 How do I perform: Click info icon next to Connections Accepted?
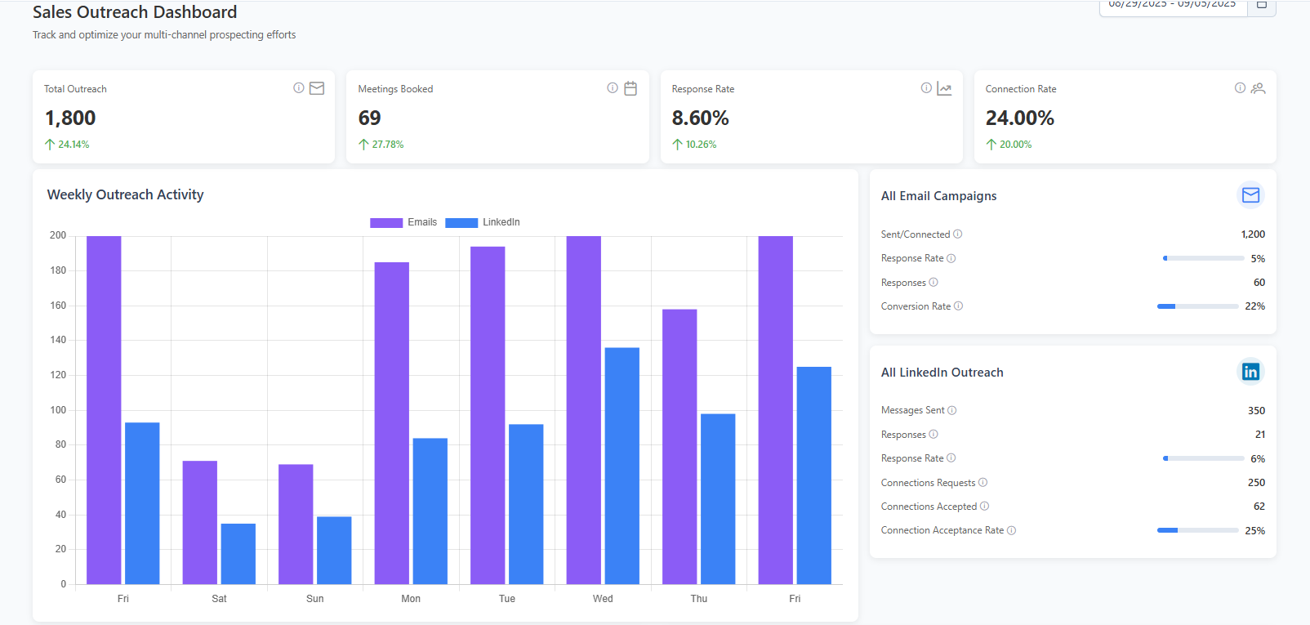[985, 507]
